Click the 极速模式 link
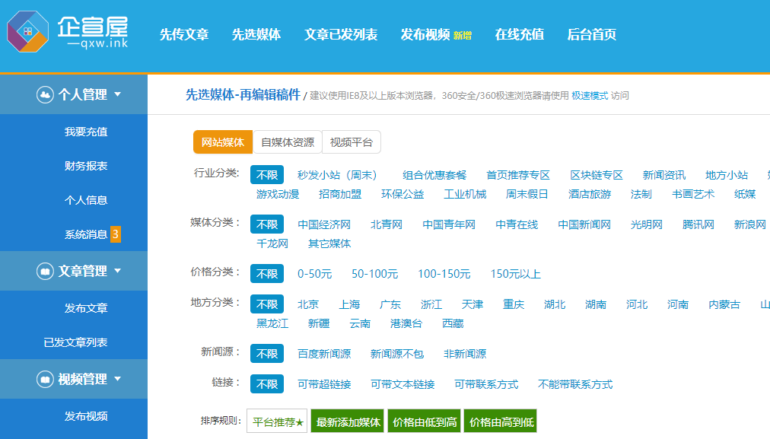 tap(590, 96)
